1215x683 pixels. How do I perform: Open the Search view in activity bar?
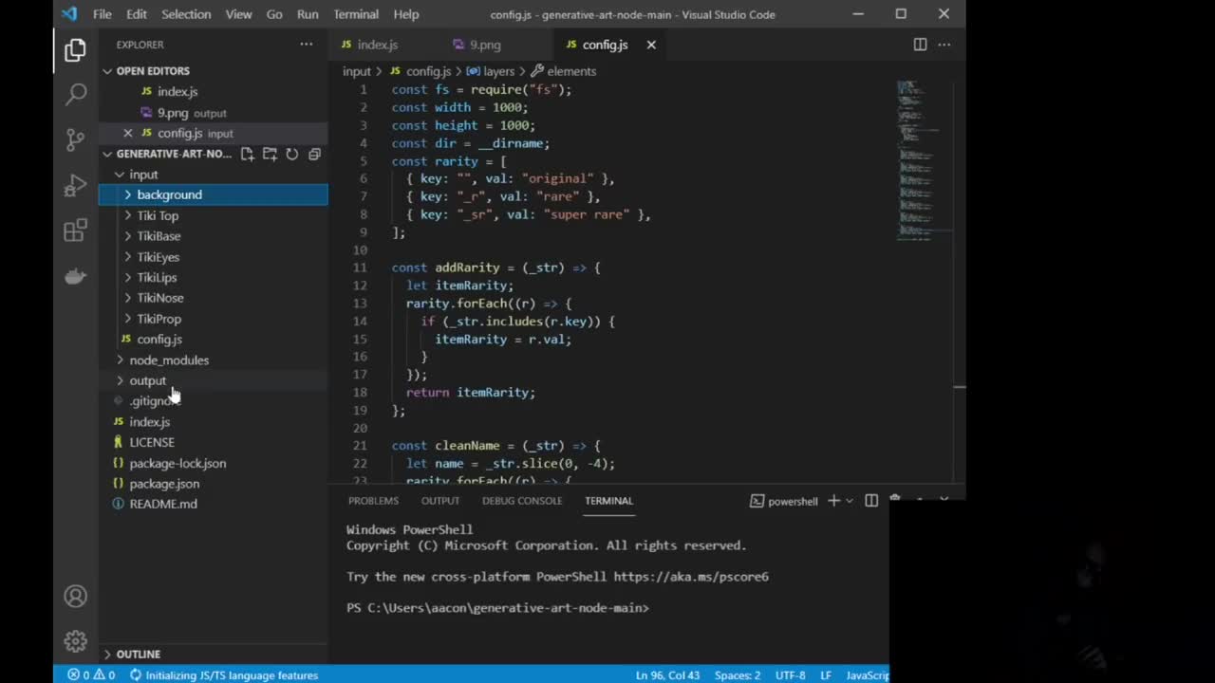click(76, 94)
